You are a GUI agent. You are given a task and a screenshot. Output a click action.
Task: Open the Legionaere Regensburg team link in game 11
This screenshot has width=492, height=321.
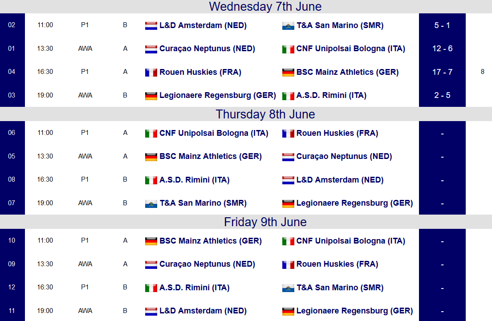354,311
